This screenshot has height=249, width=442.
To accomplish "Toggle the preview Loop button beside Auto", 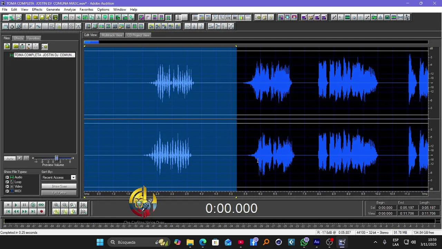I will pyautogui.click(x=26, y=158).
